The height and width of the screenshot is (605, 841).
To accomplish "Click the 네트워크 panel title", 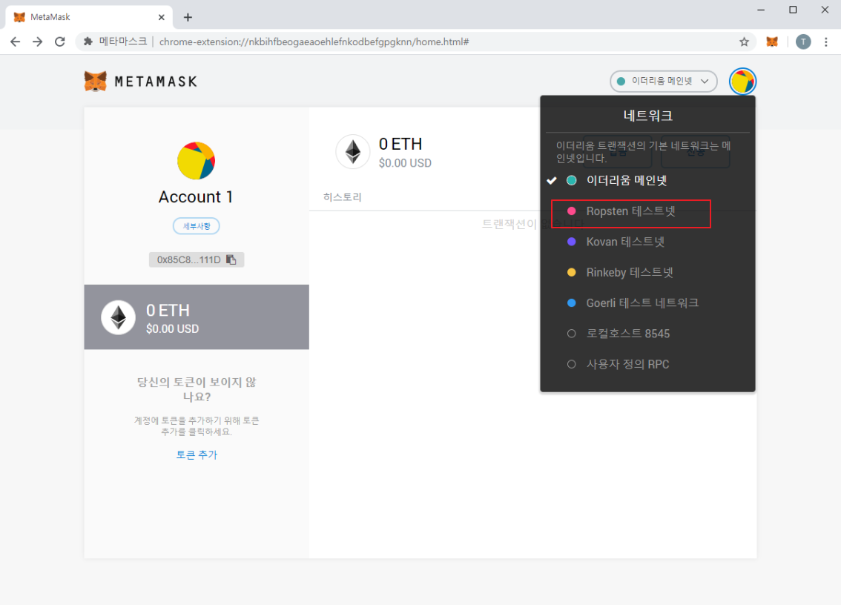I will (x=648, y=116).
